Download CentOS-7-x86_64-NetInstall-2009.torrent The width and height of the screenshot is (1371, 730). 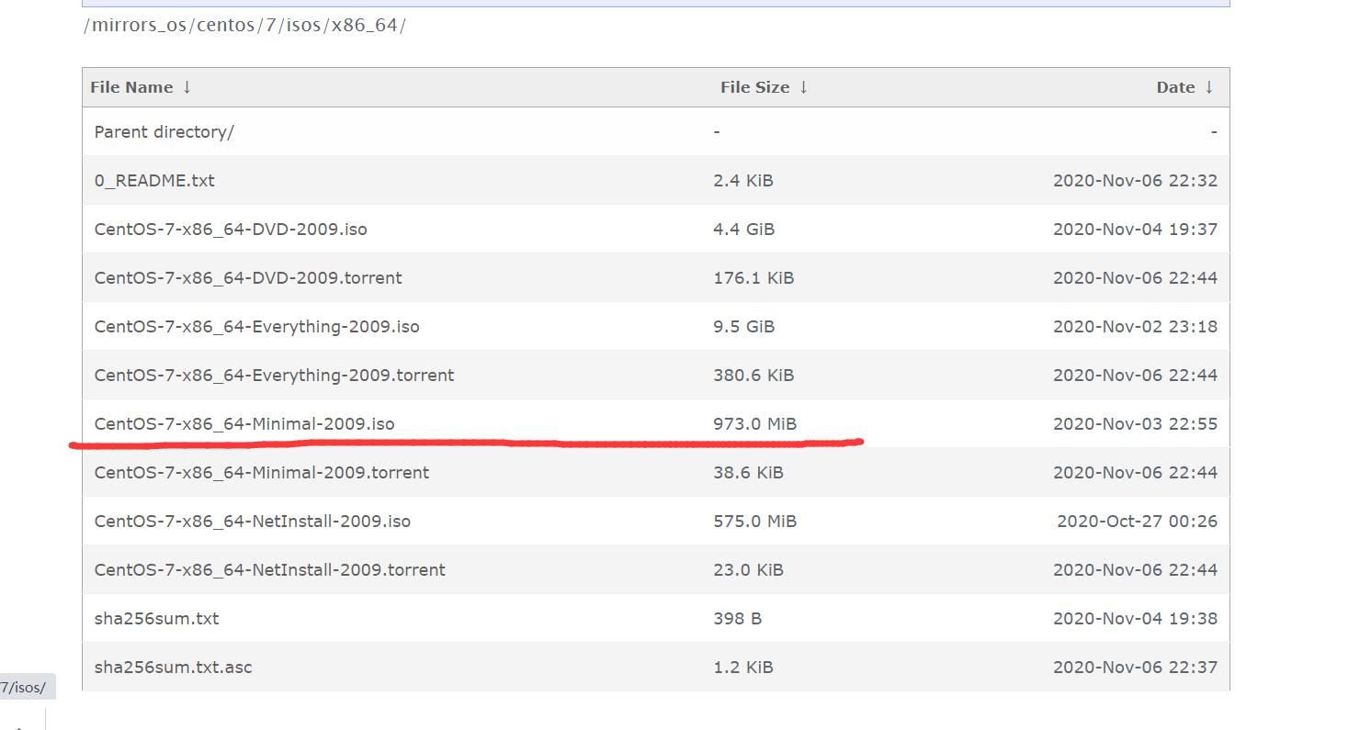point(270,570)
